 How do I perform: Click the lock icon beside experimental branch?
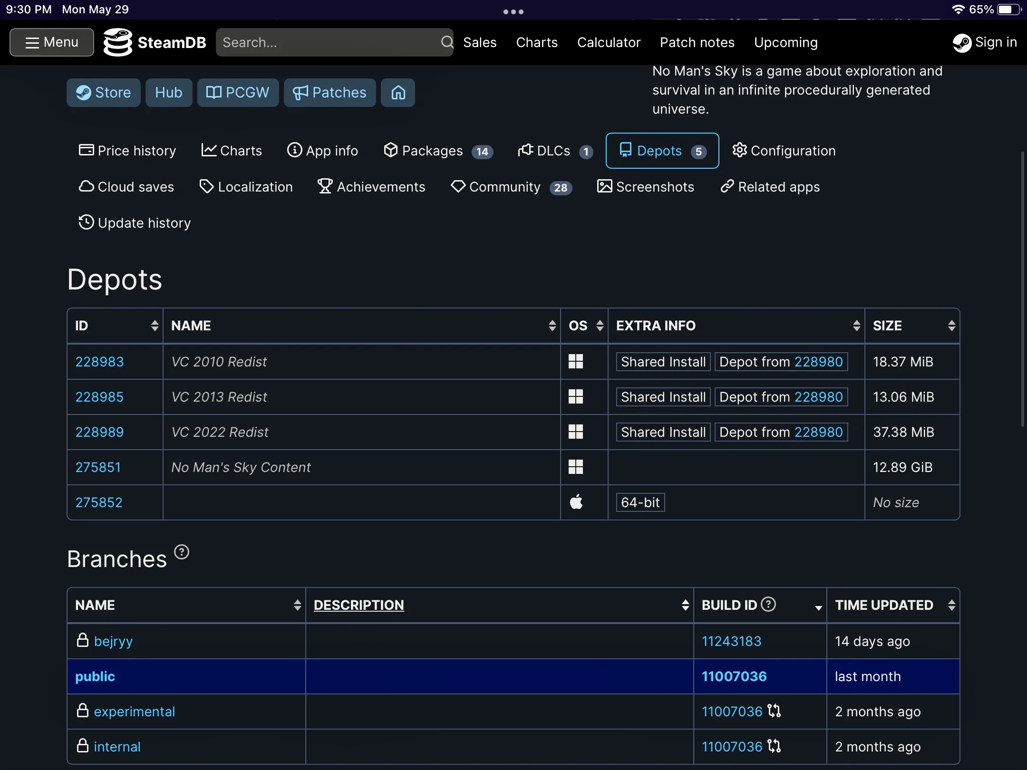(x=83, y=710)
